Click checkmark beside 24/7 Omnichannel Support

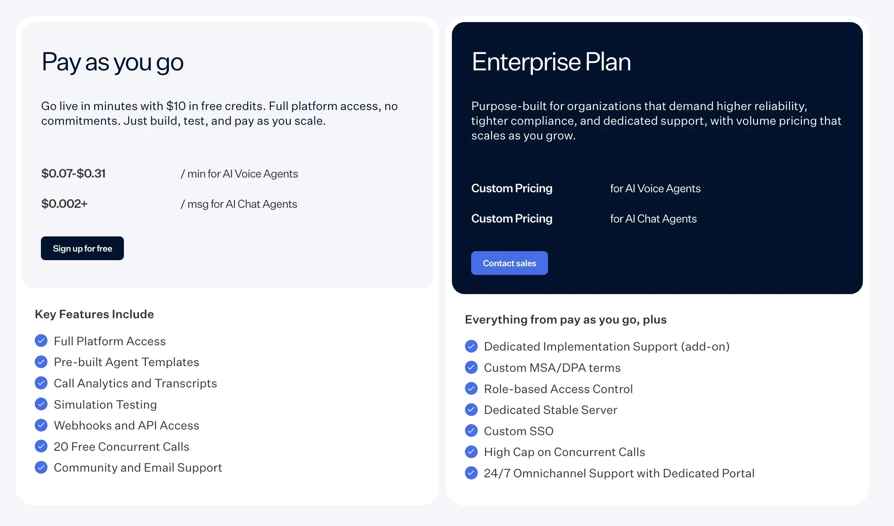(x=471, y=473)
